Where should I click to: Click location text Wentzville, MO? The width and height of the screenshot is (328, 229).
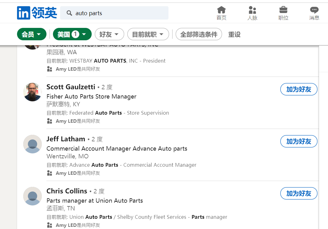coord(68,156)
